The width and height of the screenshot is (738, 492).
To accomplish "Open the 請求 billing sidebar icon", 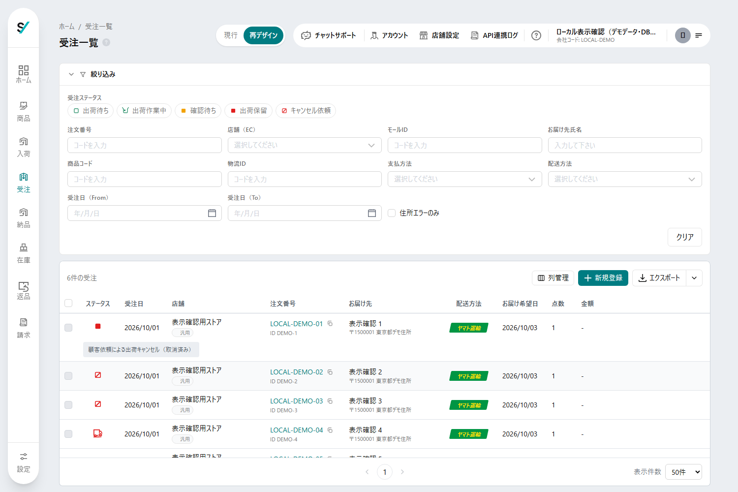I will (23, 328).
